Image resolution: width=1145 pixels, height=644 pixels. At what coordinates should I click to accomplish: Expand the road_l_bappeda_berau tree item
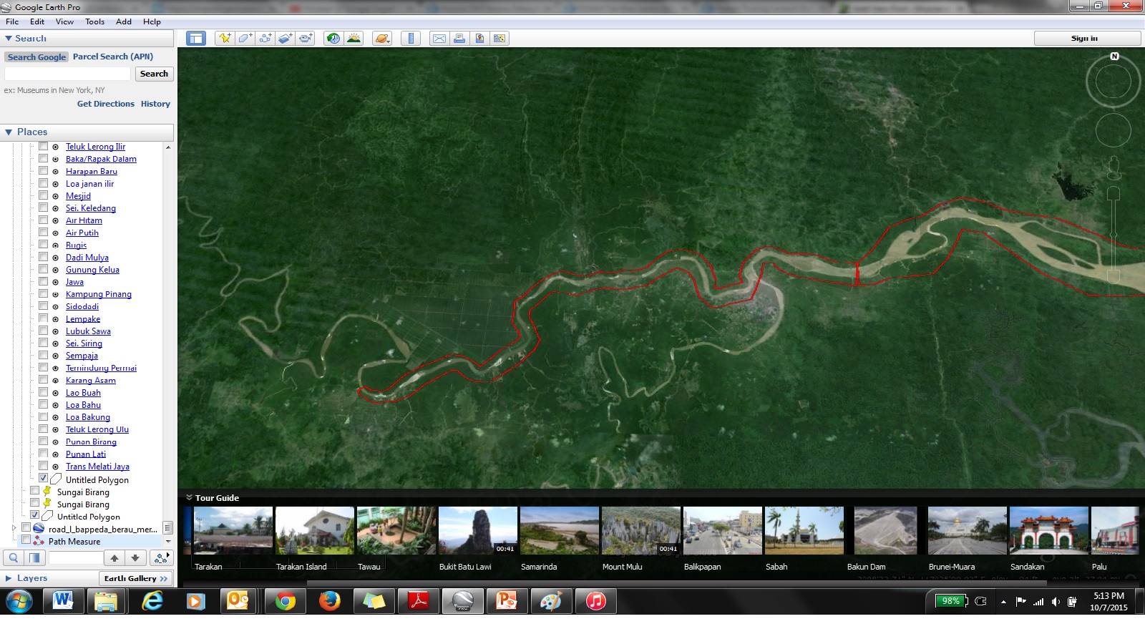click(x=14, y=528)
